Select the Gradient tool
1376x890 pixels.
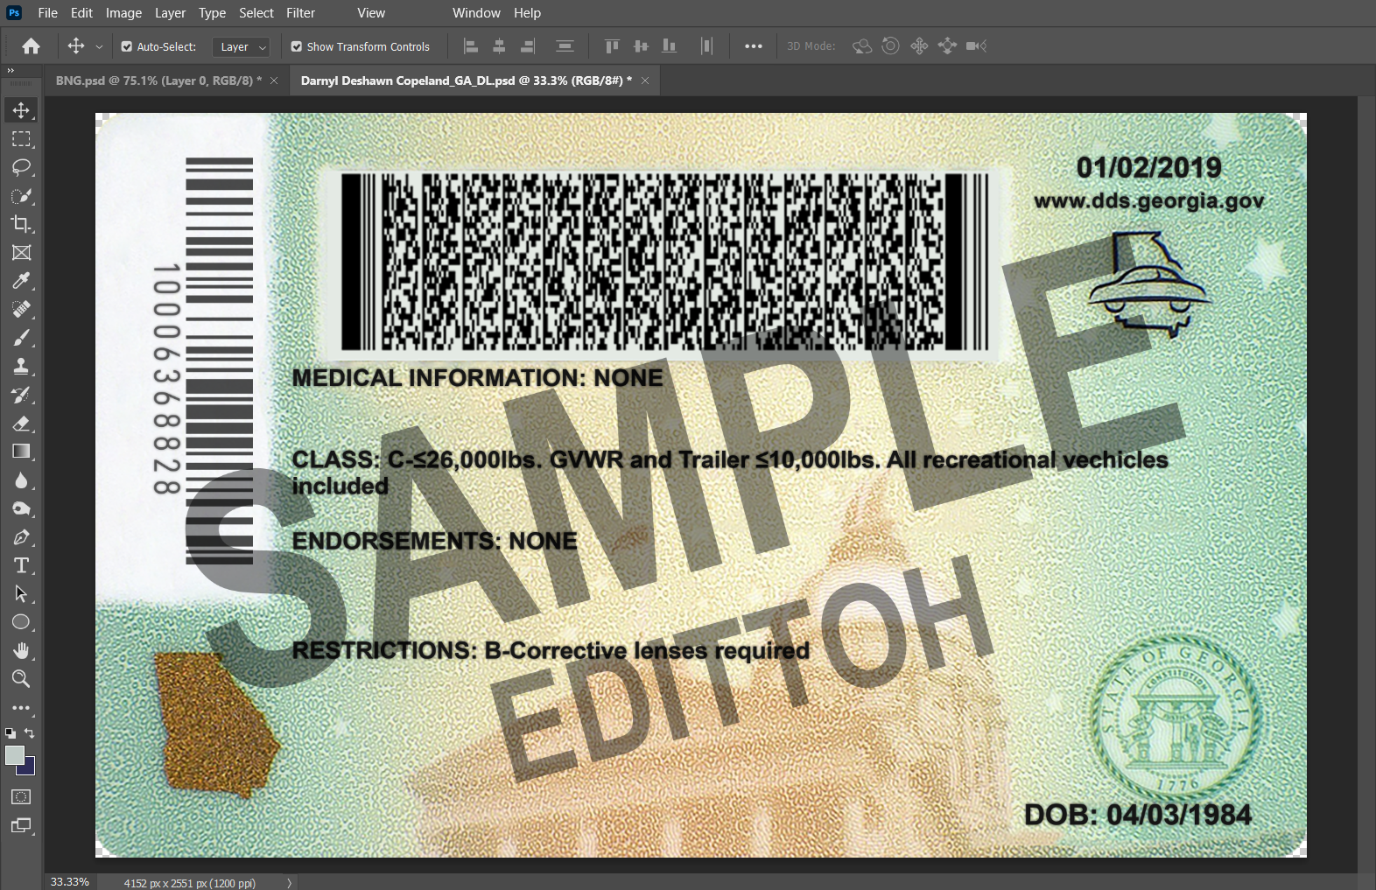tap(21, 452)
